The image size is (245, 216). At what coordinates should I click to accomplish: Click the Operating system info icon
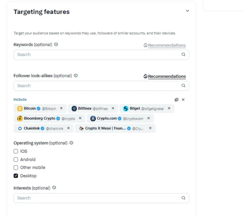(x=71, y=143)
